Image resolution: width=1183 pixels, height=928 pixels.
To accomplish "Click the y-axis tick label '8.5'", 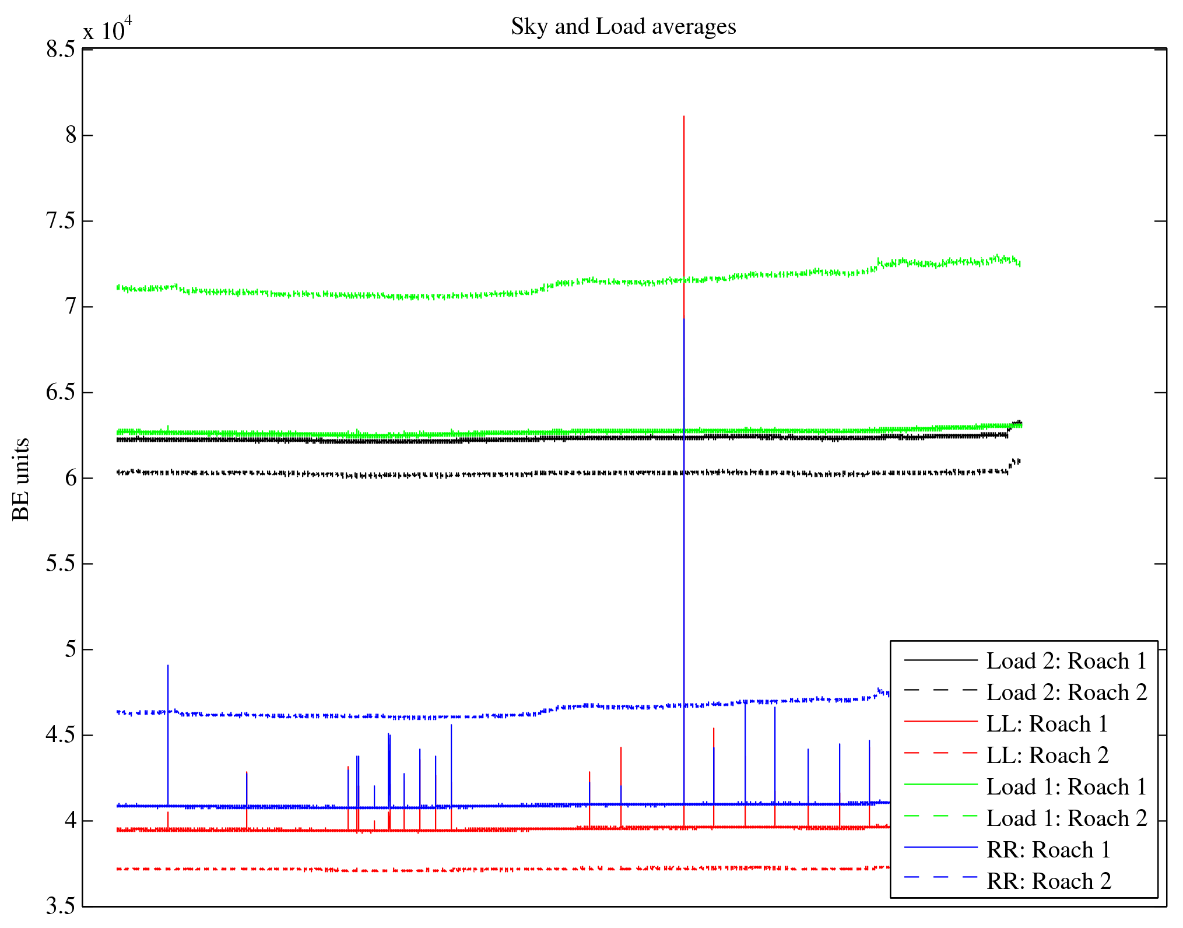I will tap(61, 50).
